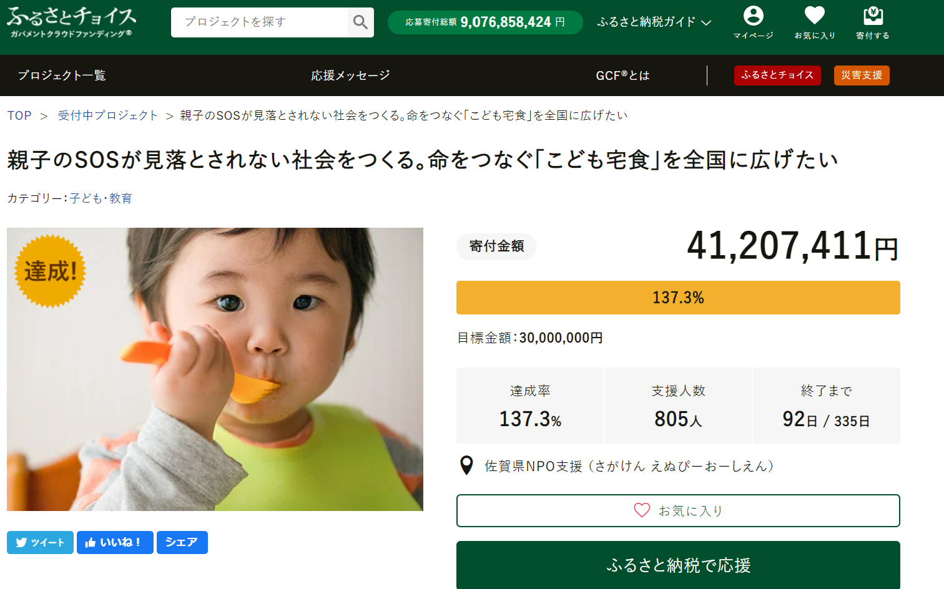The image size is (944, 589).
Task: Open プロジェクト一覧 in navigation bar
Action: coord(61,75)
